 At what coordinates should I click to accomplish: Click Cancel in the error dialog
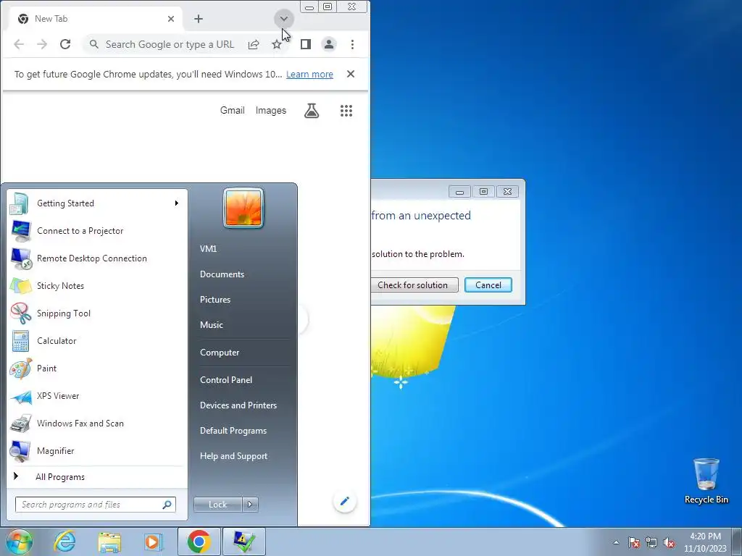(488, 285)
